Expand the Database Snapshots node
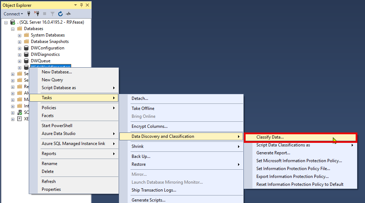The height and width of the screenshot is (203, 365). (19, 42)
